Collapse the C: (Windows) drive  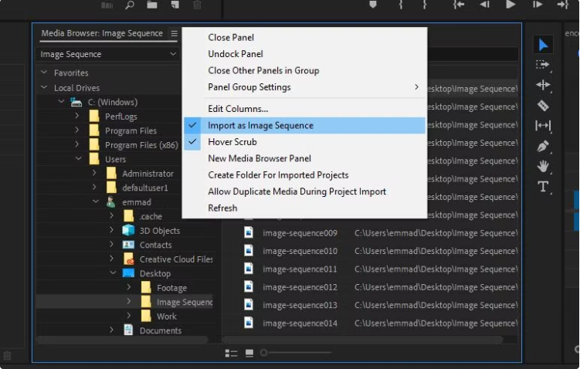point(62,101)
